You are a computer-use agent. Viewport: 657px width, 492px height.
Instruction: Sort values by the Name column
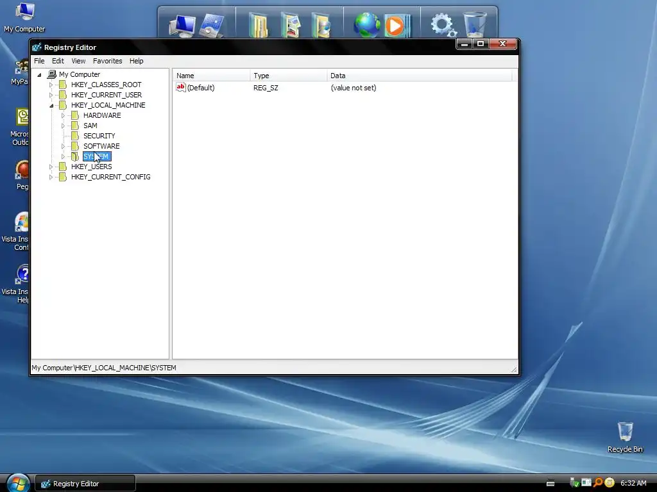[x=211, y=76]
